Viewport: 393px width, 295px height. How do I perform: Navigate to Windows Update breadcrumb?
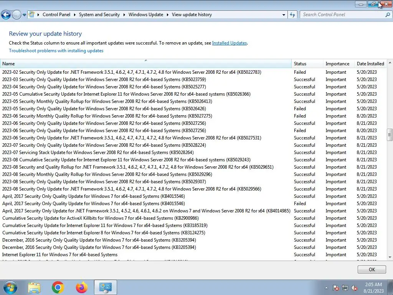click(146, 15)
